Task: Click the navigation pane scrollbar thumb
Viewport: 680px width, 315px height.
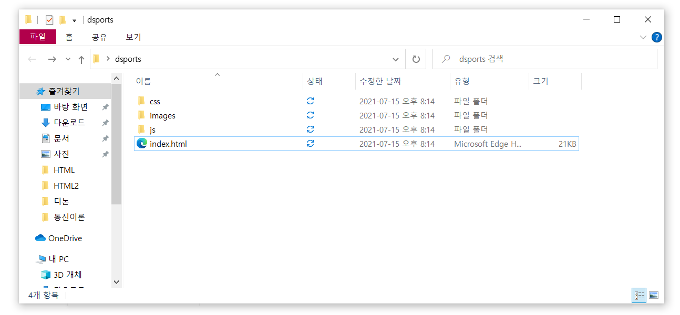Action: click(117, 144)
